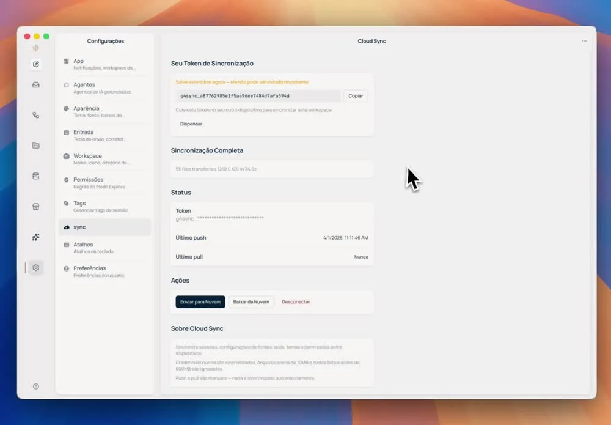Click the g4sync token text field
The image size is (611, 425).
pos(258,96)
